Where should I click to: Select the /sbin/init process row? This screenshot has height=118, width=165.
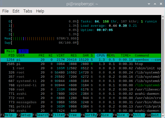point(80,68)
